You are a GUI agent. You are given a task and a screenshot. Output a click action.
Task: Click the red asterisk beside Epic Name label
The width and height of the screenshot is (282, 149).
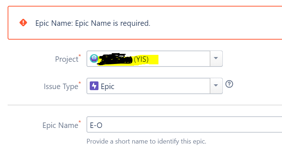point(80,122)
